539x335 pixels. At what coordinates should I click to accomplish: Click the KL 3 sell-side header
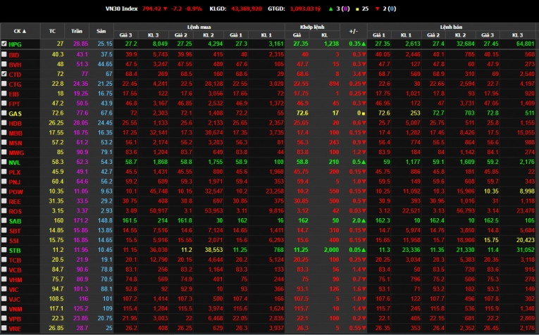(x=517, y=35)
